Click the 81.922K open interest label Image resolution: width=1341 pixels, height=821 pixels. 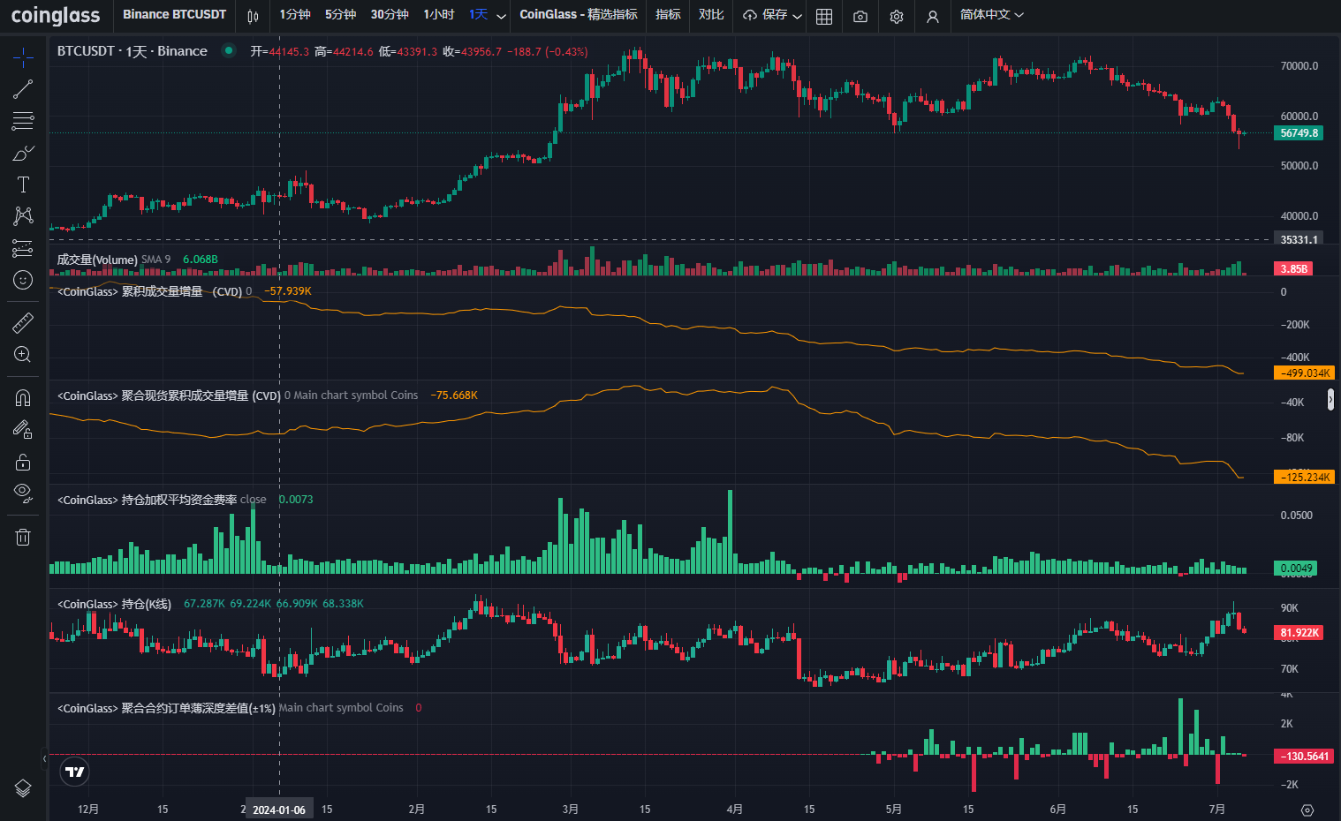1299,633
